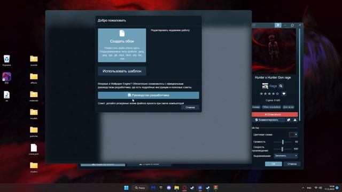This screenshot has height=192, width=342.
Task: Select the scene.json file on desktop
Action: 34,149
